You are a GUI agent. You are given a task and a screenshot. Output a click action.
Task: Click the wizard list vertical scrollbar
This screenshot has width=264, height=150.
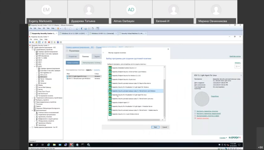(165, 98)
